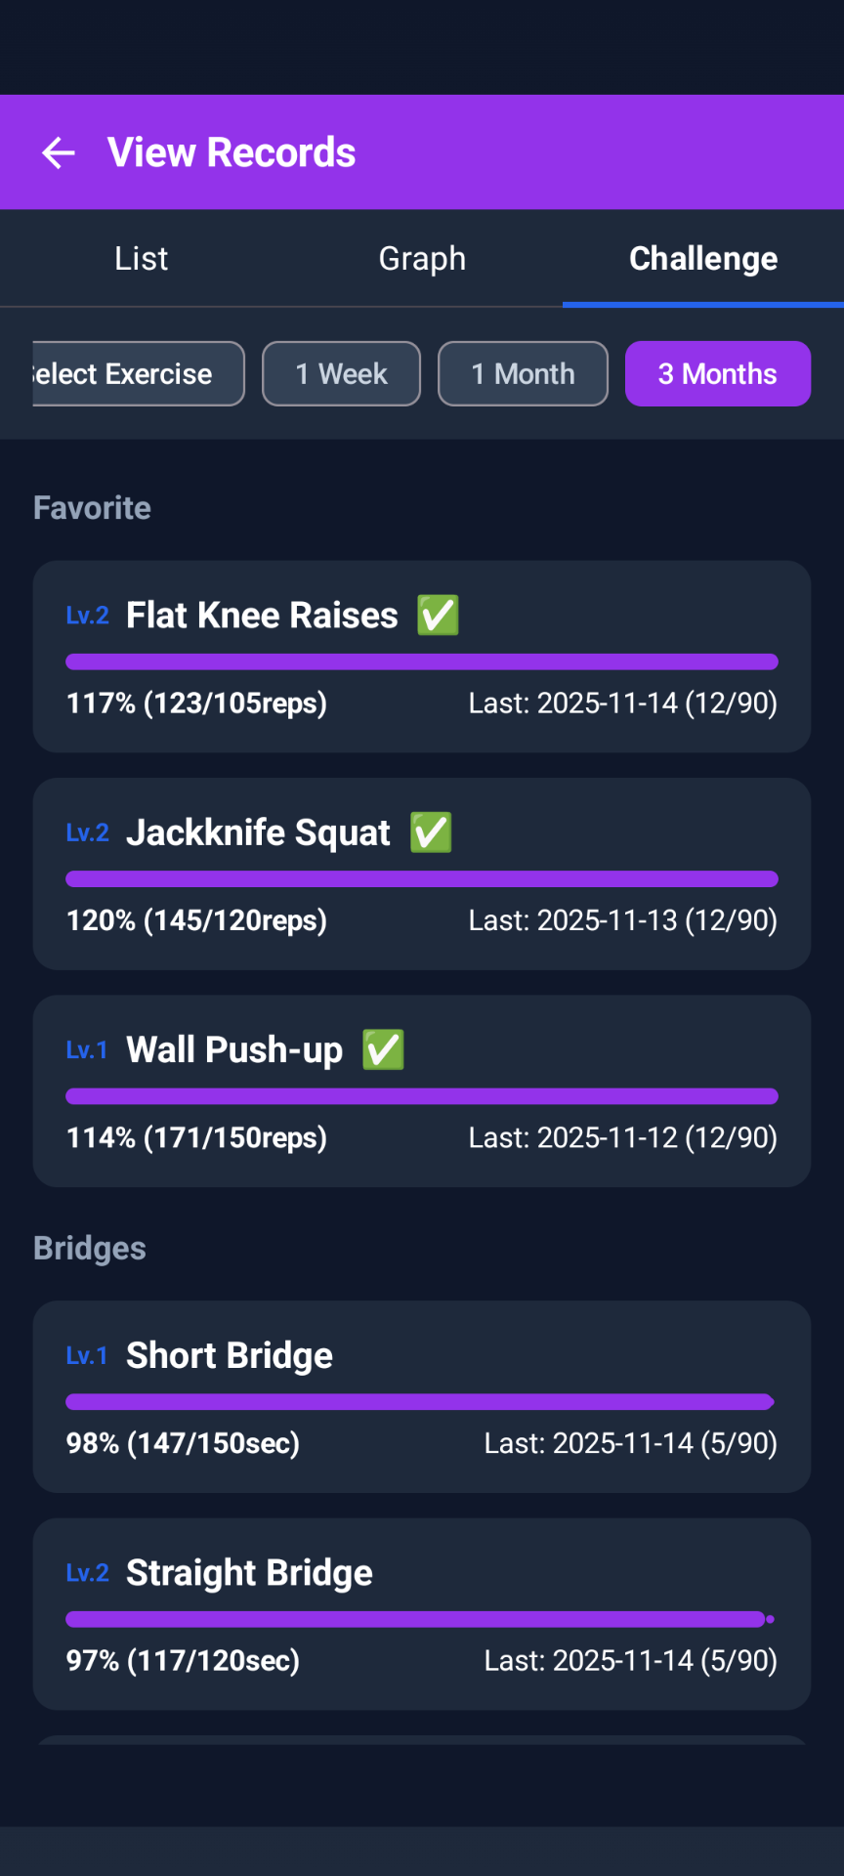844x1876 pixels.
Task: Click Flat Knee Raises last date text
Action: point(622,703)
